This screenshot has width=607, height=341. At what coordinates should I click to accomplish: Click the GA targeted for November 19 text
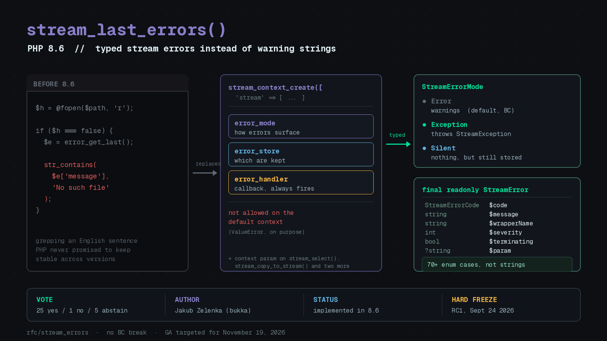point(225,332)
